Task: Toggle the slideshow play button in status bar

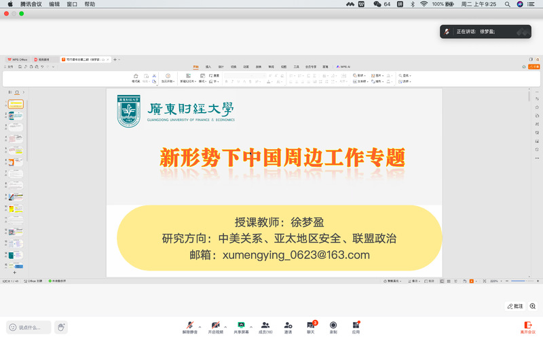Action: (x=472, y=281)
